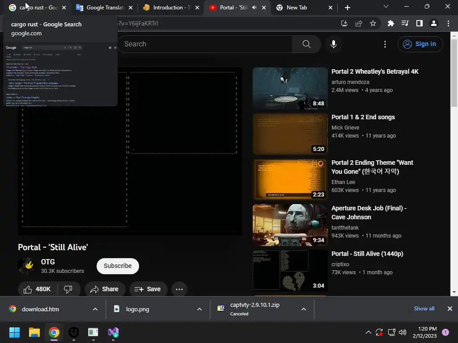Screen dimensions: 458x343
Task: Open the notification badge in tray
Action: click(445, 332)
